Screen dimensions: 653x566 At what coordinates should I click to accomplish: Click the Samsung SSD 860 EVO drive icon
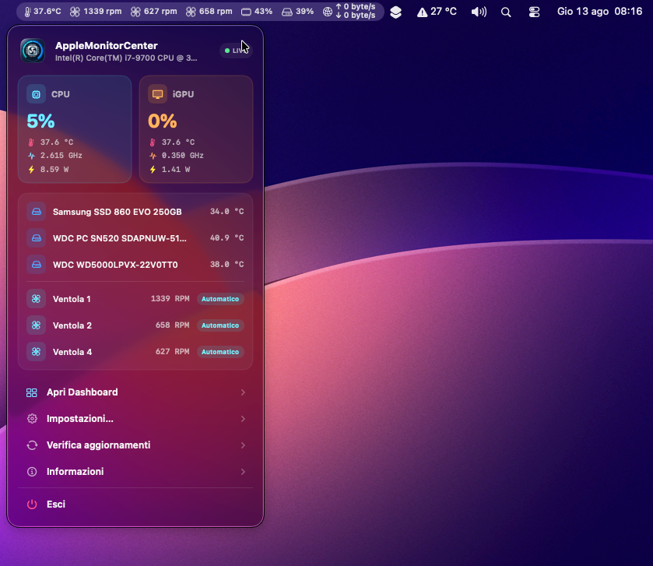coord(37,212)
